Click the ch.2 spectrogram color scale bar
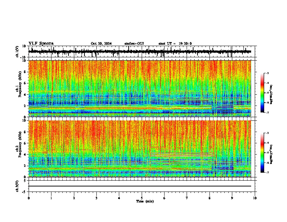 coord(262,153)
